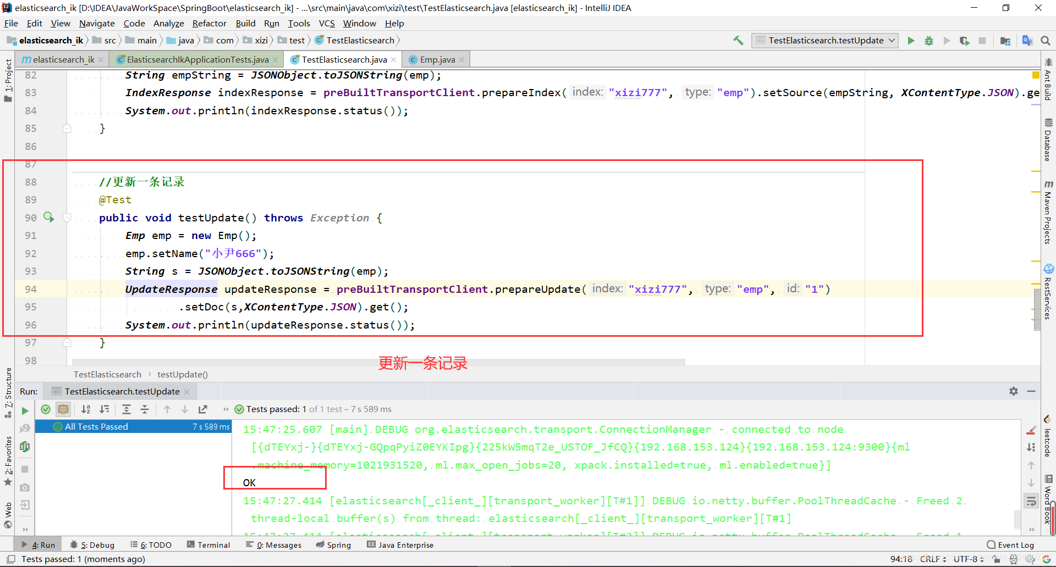
Task: Click the run gutter icon at line 90
Action: tap(49, 217)
